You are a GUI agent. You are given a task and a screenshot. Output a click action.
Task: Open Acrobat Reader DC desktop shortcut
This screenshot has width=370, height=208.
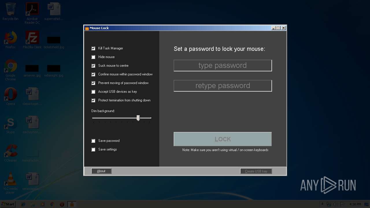32,13
